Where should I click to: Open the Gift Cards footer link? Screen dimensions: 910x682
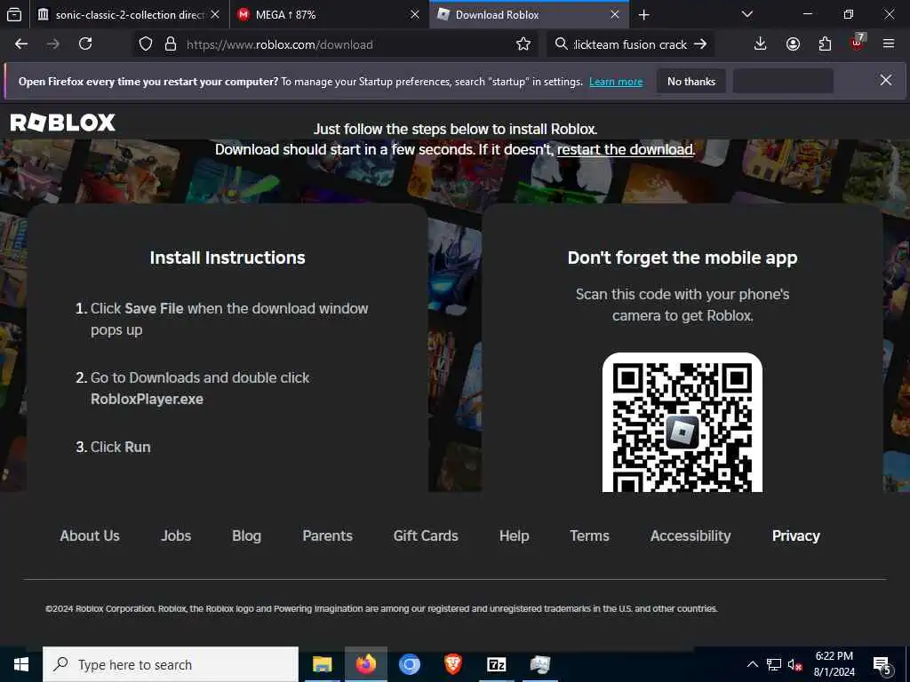[426, 535]
